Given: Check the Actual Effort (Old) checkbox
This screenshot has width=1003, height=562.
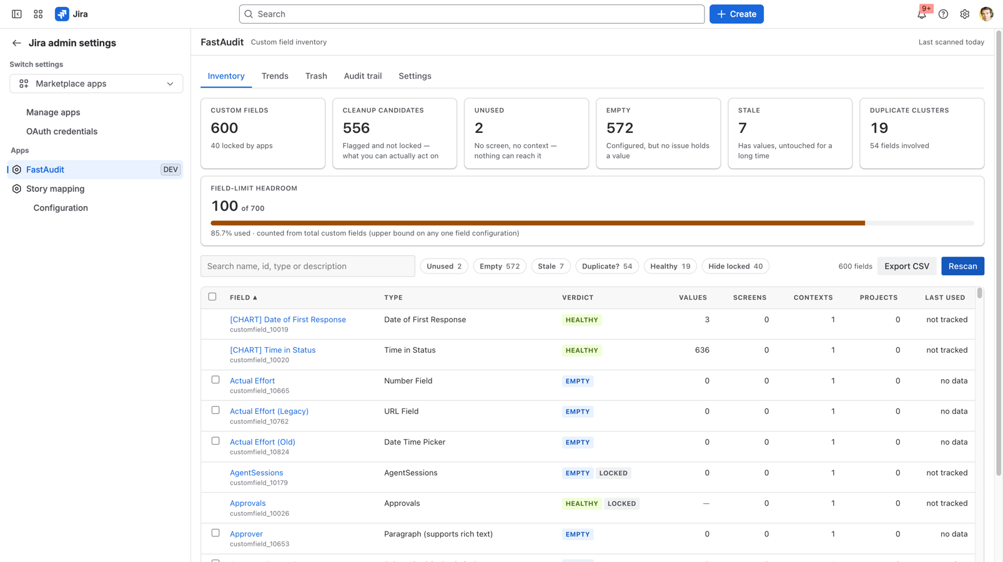Looking at the screenshot, I should tap(215, 441).
